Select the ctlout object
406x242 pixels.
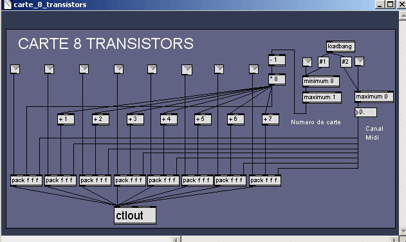[135, 215]
